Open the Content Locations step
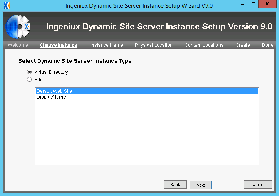The width and height of the screenshot is (279, 196). click(x=204, y=45)
